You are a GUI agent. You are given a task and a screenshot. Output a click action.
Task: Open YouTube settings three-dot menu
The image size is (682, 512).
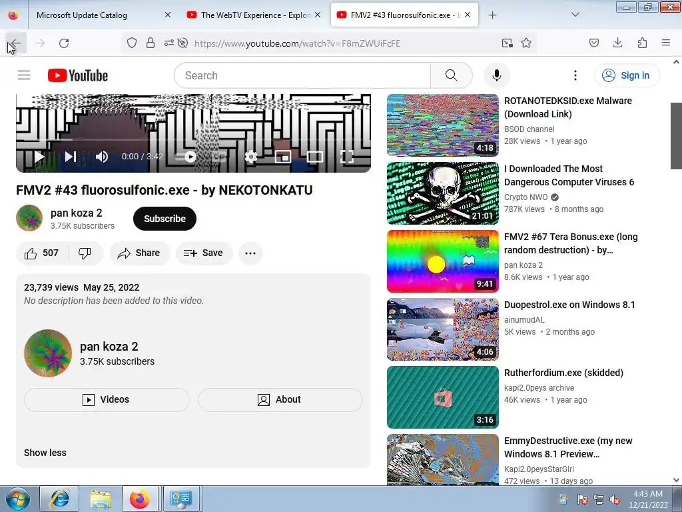pyautogui.click(x=575, y=75)
